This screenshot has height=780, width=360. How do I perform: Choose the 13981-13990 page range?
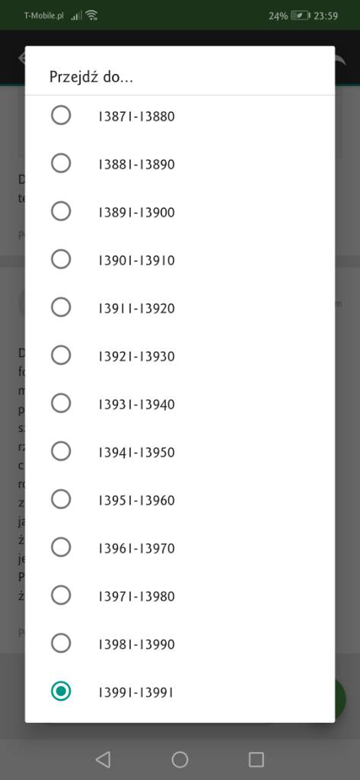coord(180,643)
